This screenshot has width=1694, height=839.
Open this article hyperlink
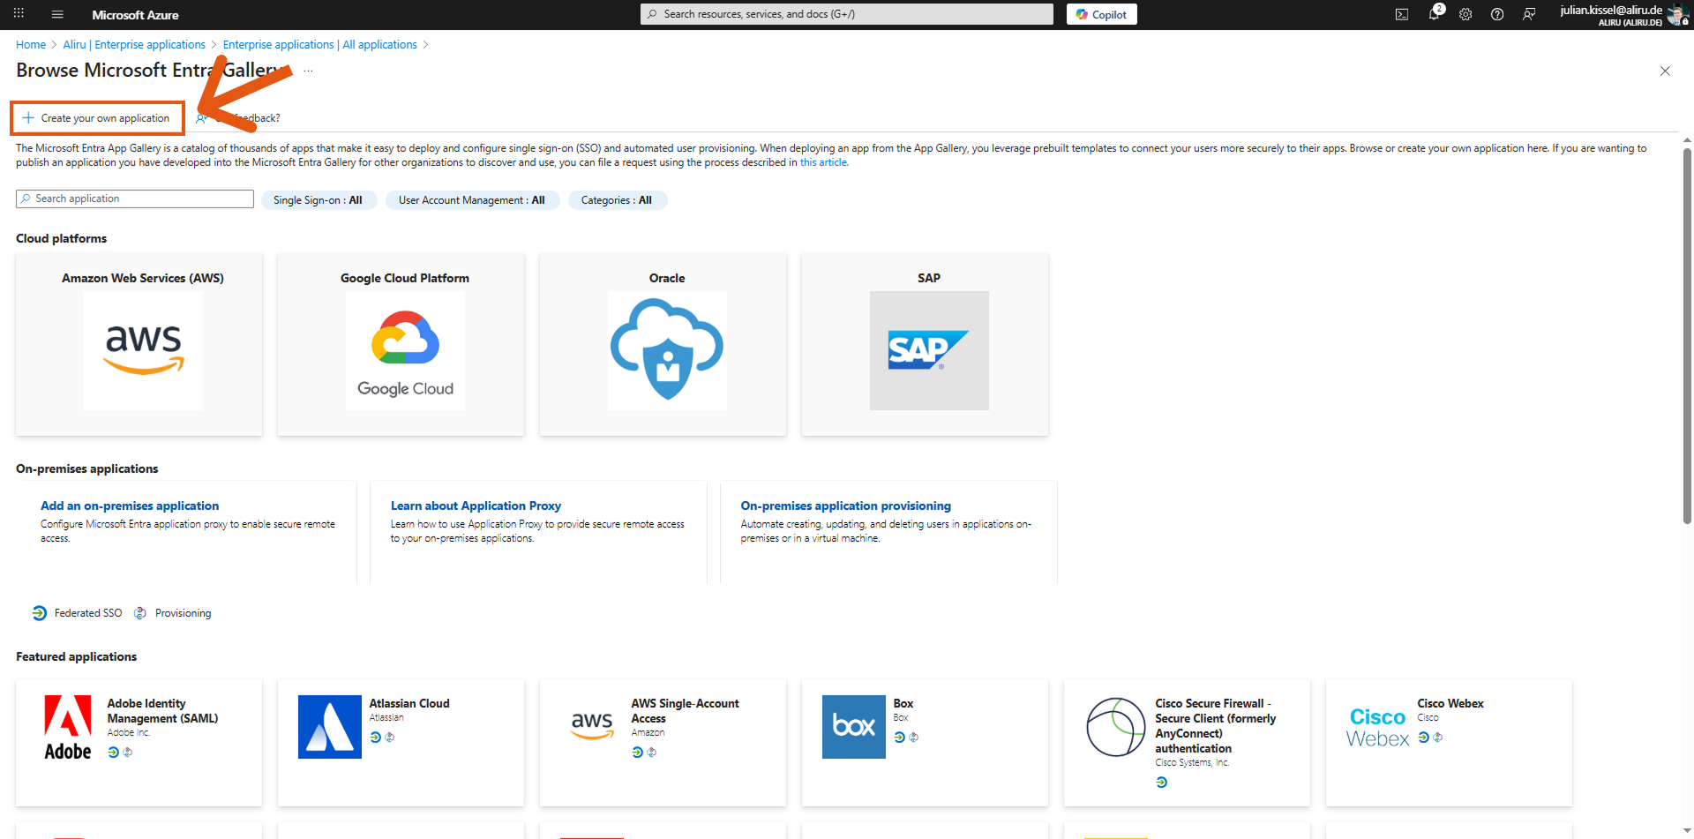(x=823, y=162)
